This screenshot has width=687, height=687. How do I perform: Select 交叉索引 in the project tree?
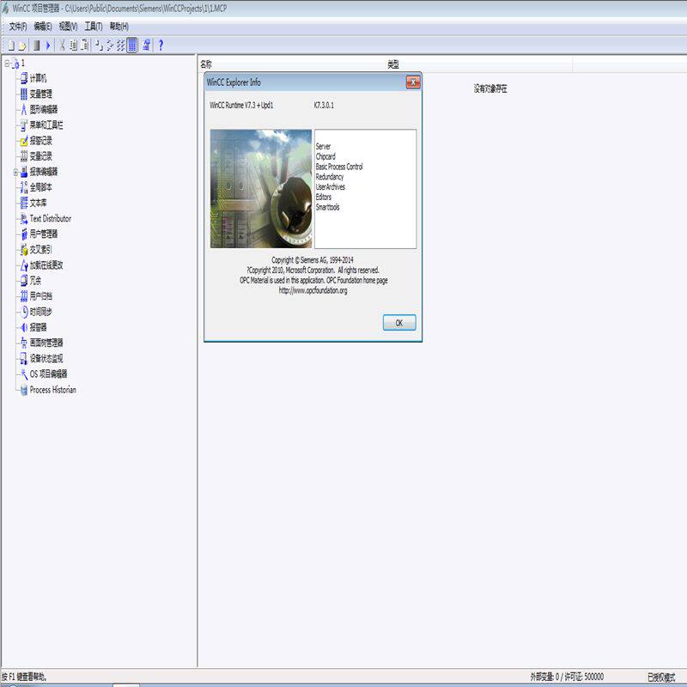click(40, 250)
